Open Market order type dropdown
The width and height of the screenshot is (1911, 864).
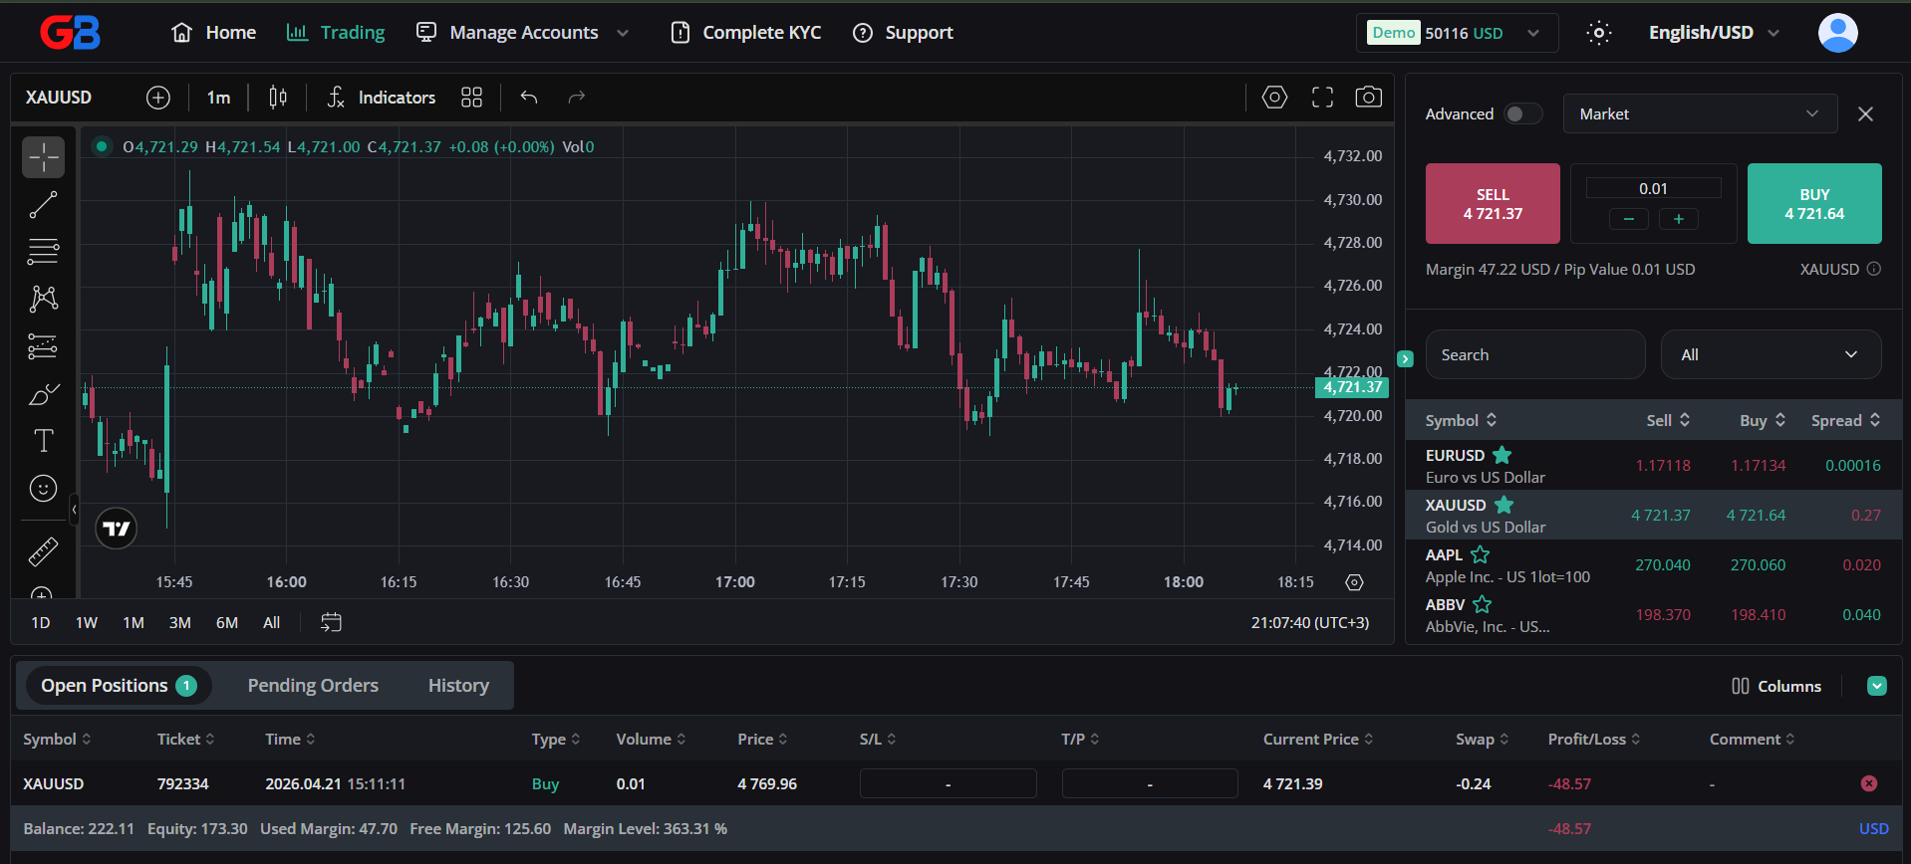pos(1700,113)
